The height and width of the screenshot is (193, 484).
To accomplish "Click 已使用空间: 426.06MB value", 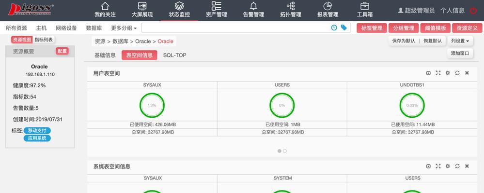I will pos(153,125).
